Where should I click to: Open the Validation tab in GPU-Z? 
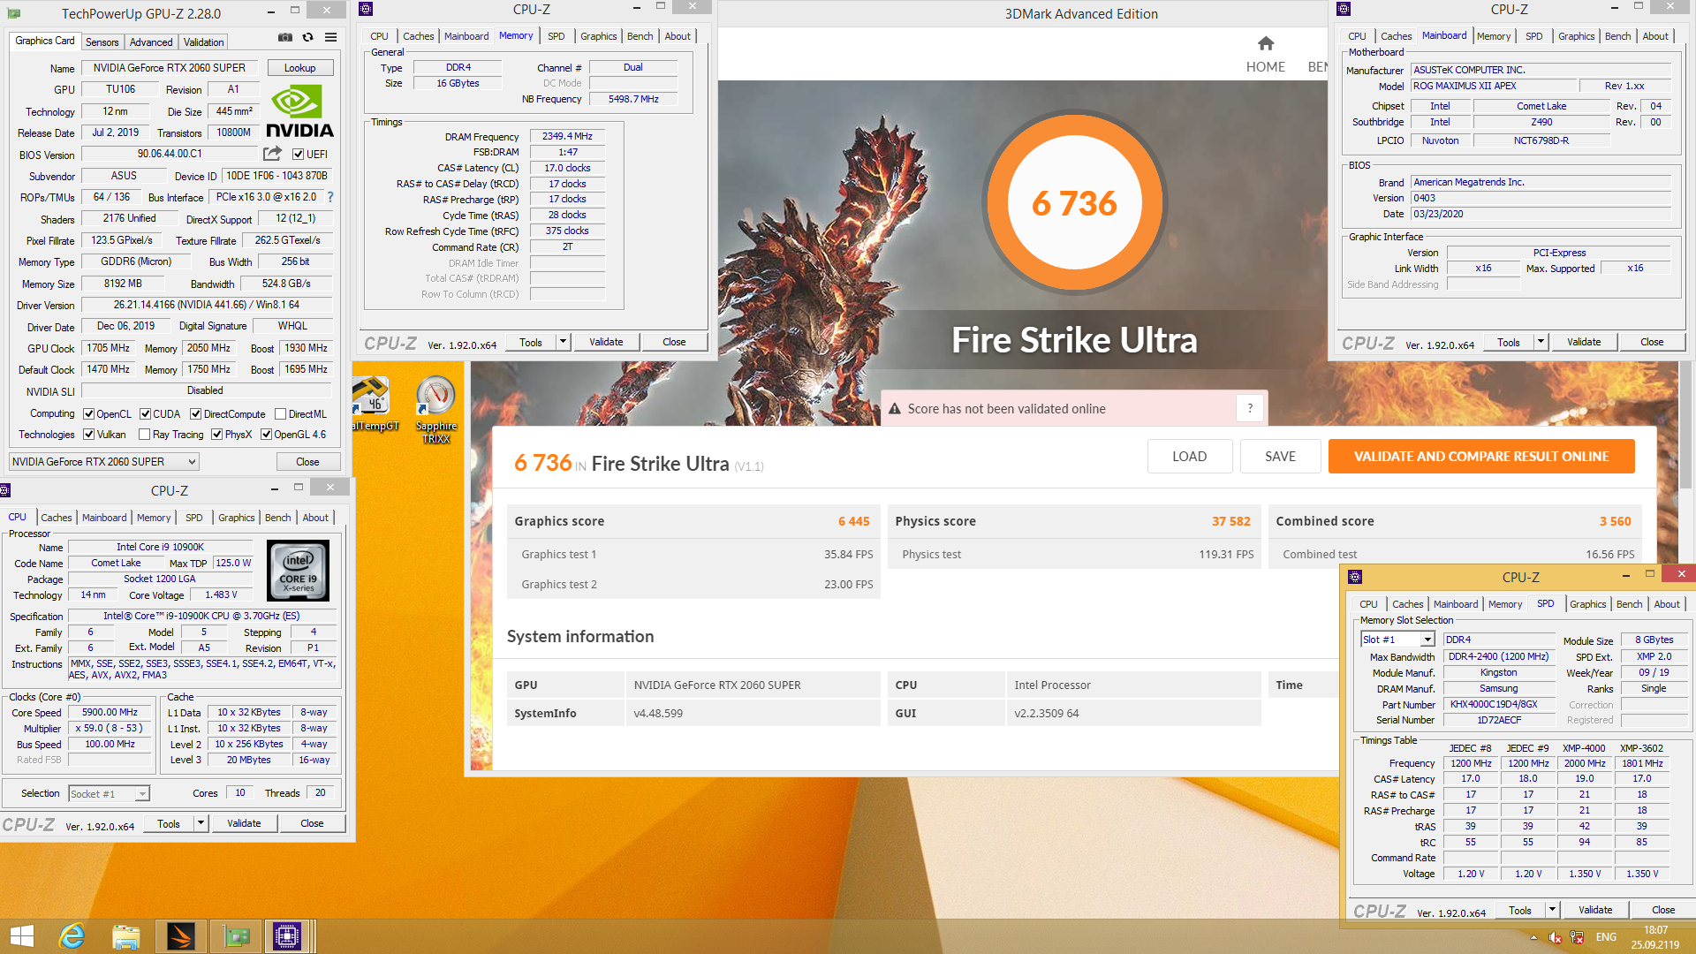203,42
